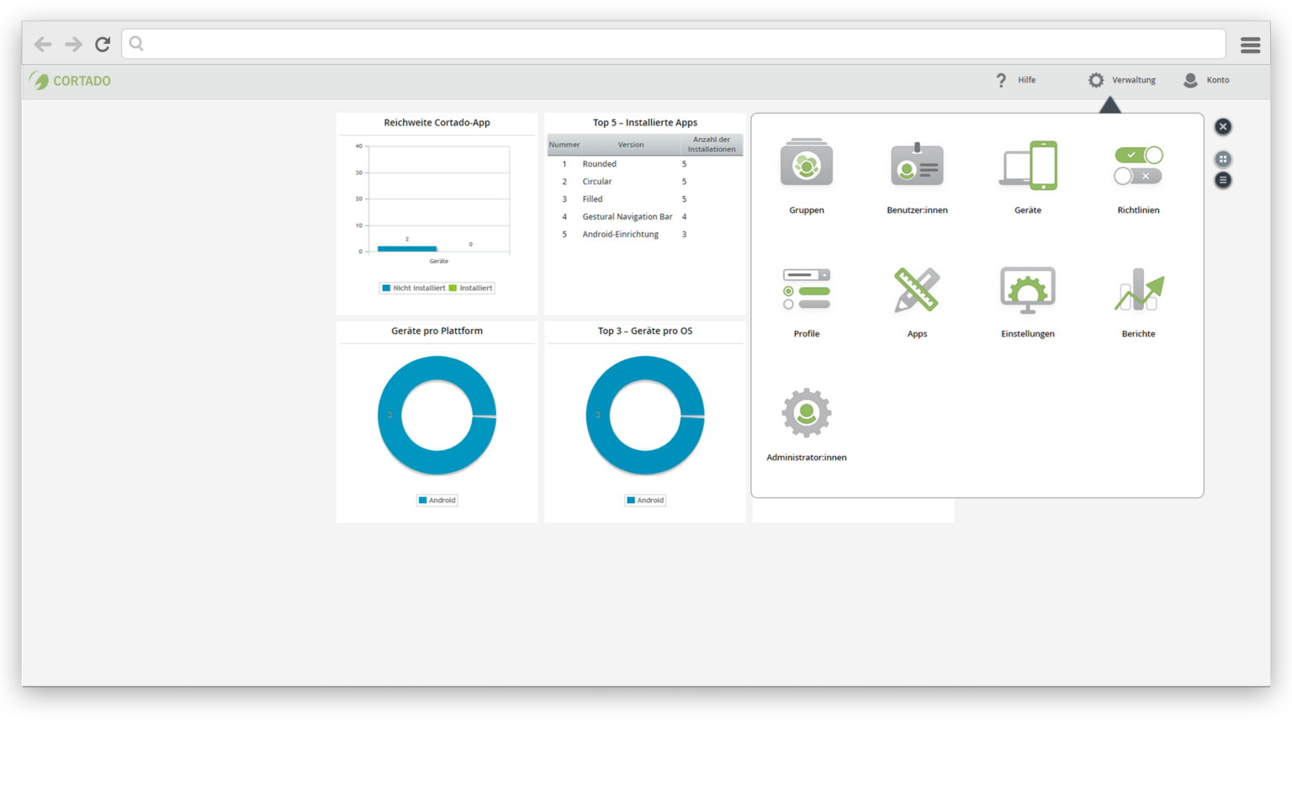Open the Apps ruler-and-pencil icon
Image resolution: width=1292 pixels, height=785 pixels.
pos(917,289)
